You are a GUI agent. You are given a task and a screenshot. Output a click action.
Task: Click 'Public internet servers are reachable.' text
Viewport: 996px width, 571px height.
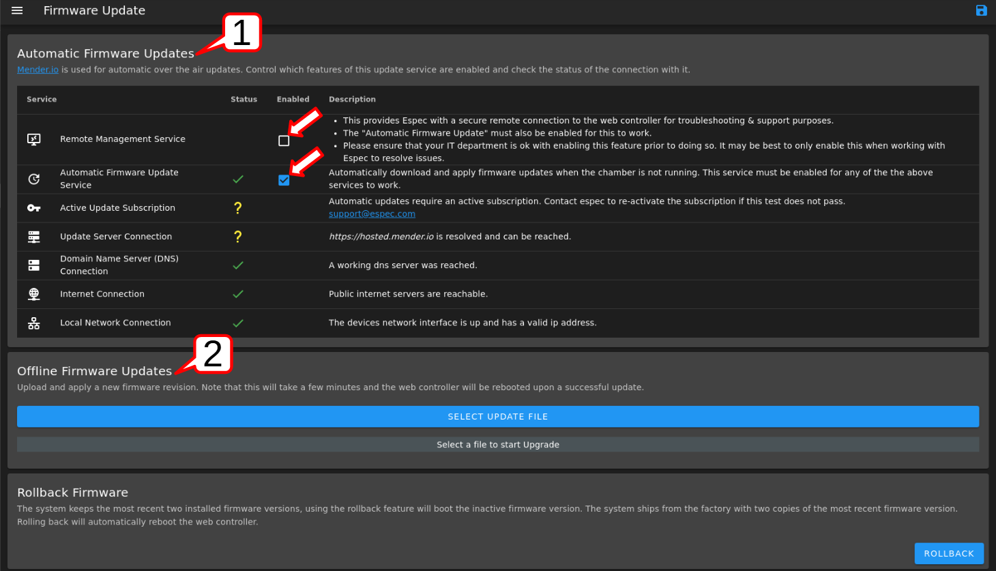408,294
